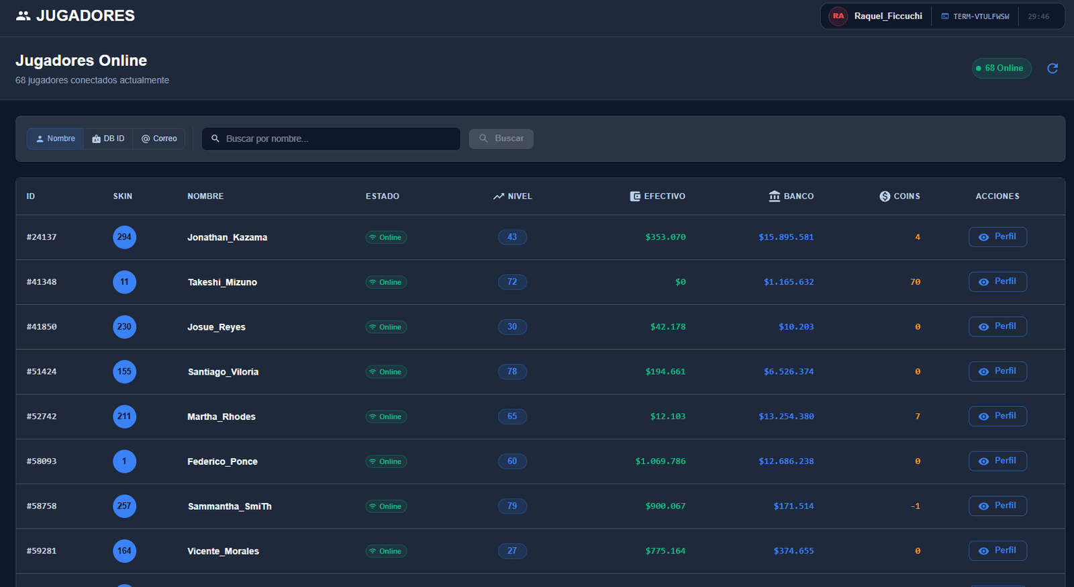Focus the Buscar por nombre input
The height and width of the screenshot is (587, 1074).
coord(331,138)
